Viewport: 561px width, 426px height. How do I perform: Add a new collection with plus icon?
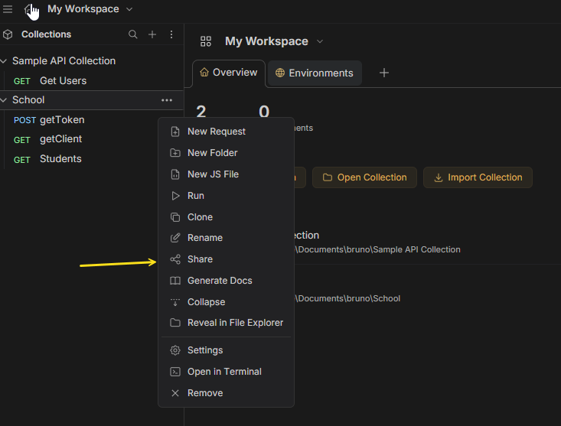152,34
